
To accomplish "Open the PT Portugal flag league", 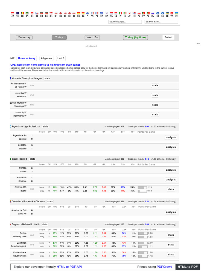I will [x=144, y=13].
